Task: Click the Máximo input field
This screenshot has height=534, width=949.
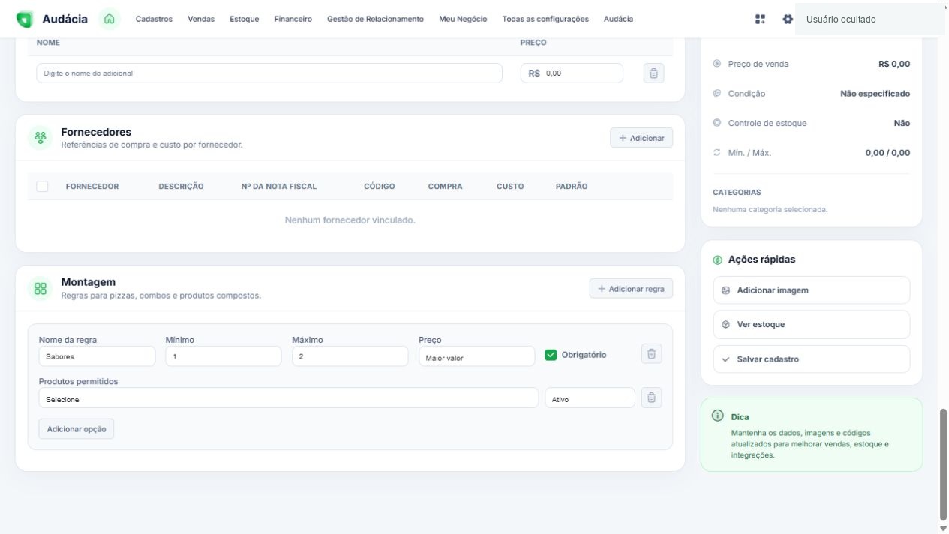Action: pos(350,356)
